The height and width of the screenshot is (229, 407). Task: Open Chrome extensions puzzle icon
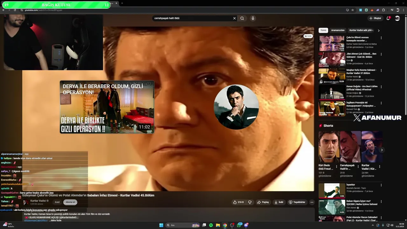coord(383,10)
